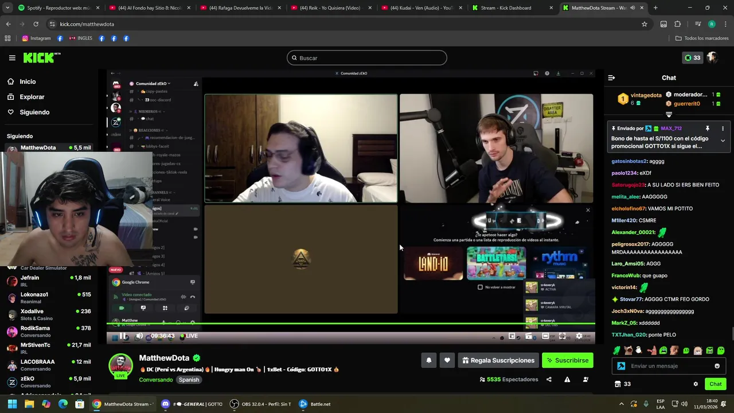Send the Patrick star quick emote
Viewport: 734px width, 413px height.
coord(651,350)
